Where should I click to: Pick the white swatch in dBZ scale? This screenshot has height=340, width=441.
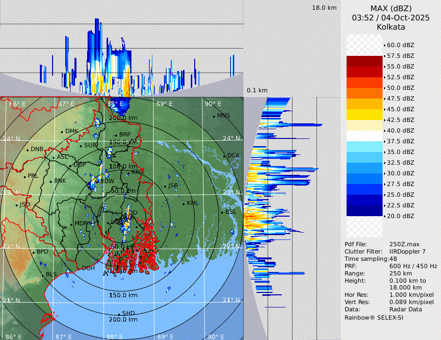pos(364,136)
